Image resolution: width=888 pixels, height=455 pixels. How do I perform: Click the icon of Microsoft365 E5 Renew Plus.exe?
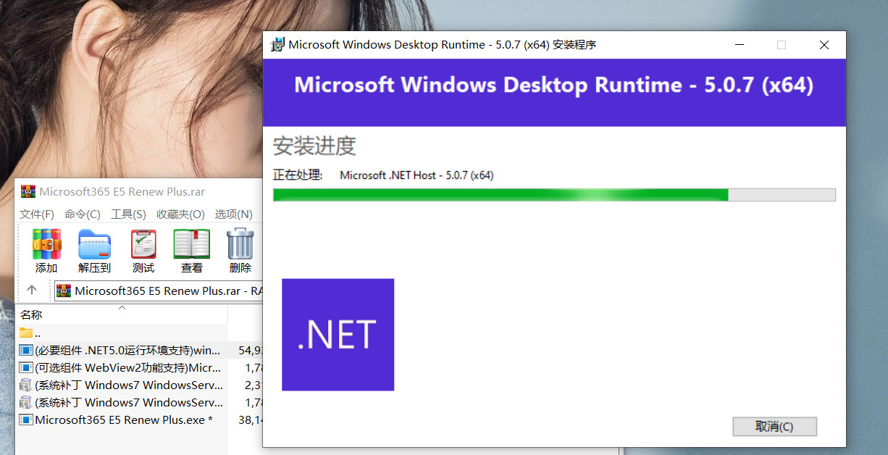26,419
